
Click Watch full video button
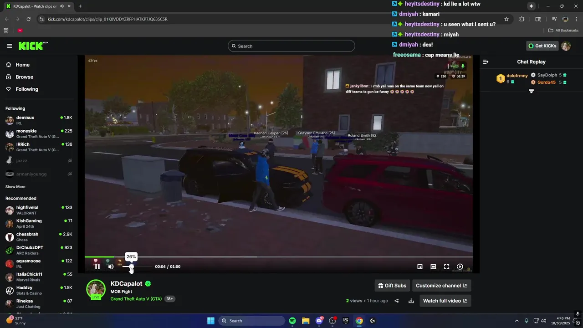coord(445,301)
